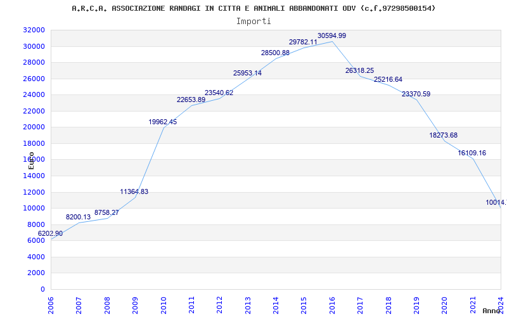Click the data label 18273.68
The width and height of the screenshot is (507, 317).
443,135
